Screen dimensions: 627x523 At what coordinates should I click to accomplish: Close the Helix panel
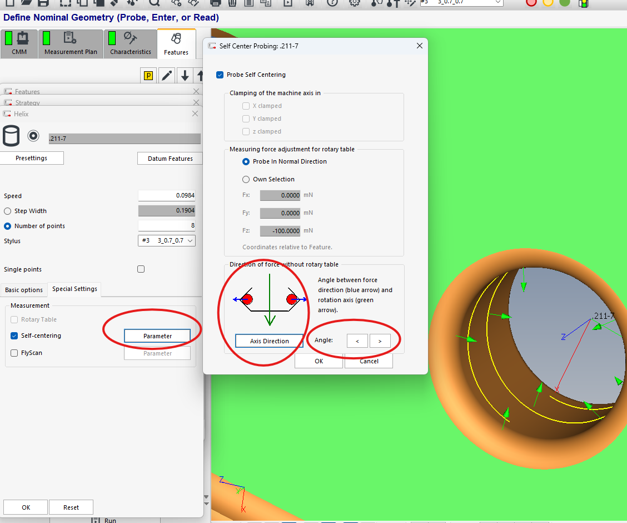pos(195,114)
